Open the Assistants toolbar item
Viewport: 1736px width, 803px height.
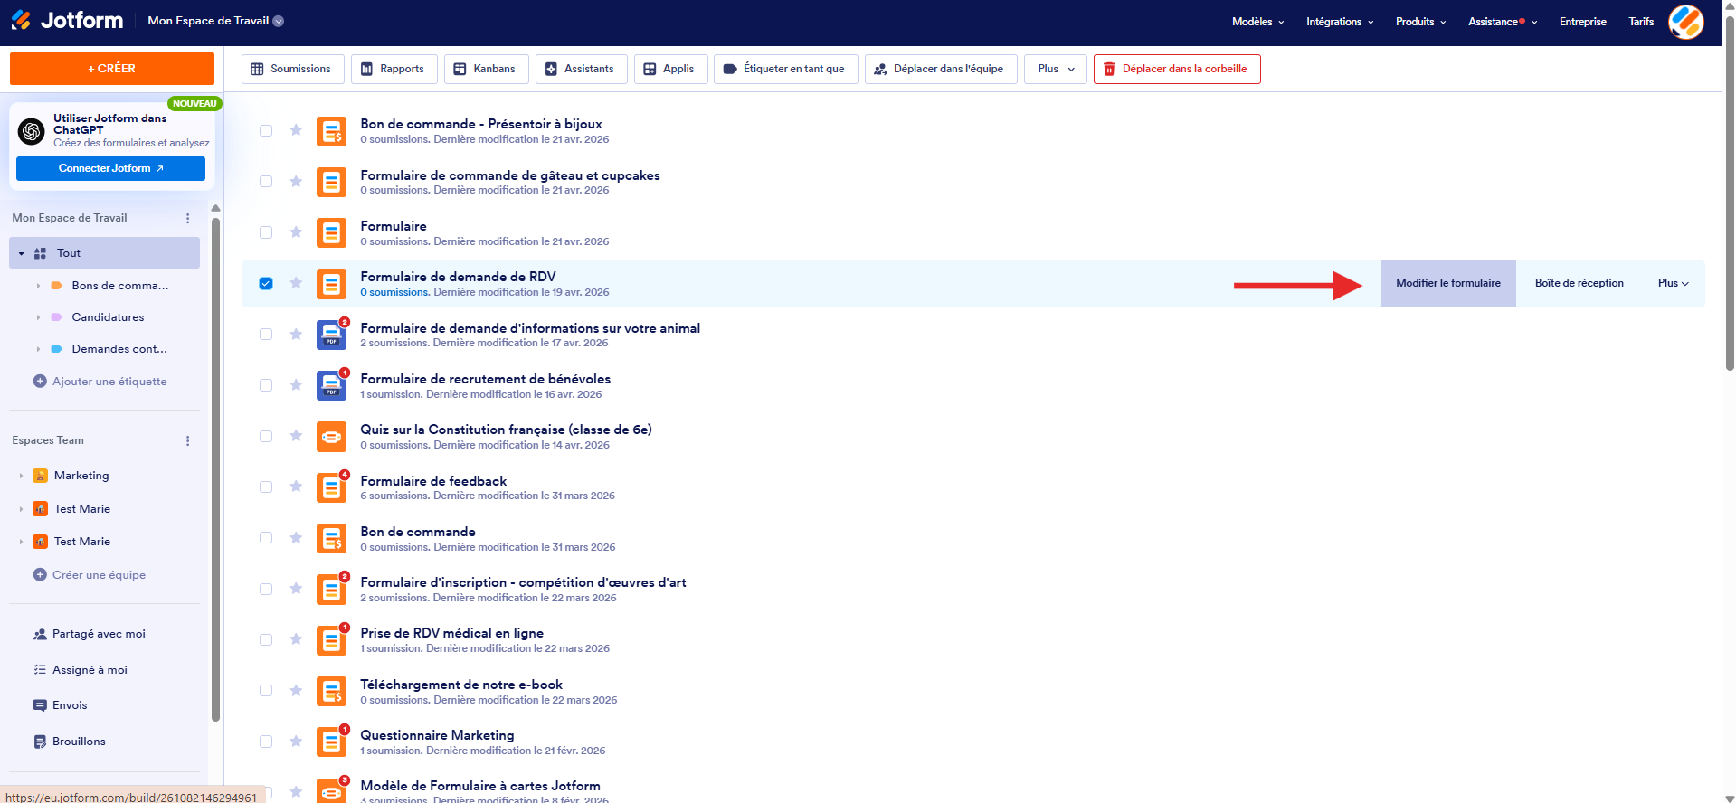(581, 69)
